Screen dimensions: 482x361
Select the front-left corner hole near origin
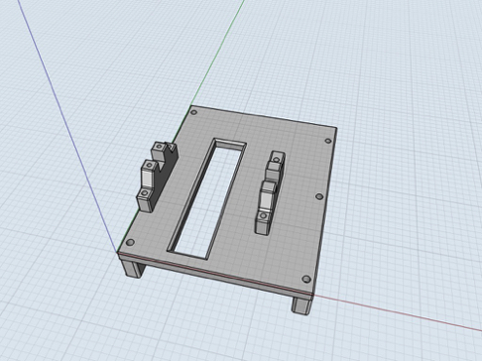click(131, 242)
